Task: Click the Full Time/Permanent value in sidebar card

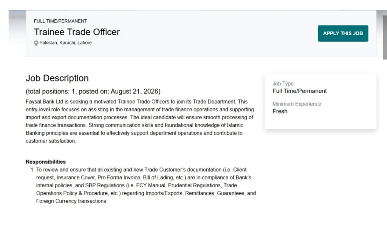Action: (x=299, y=91)
